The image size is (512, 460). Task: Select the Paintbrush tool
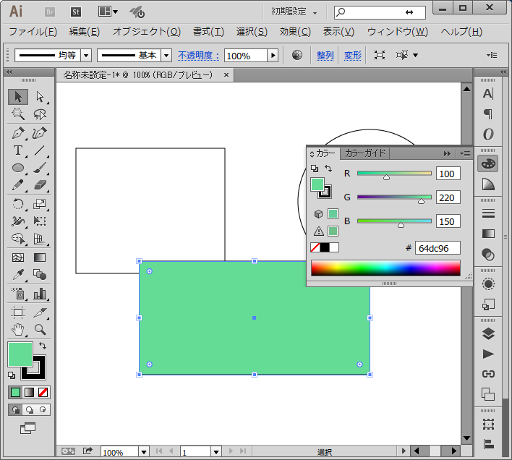(40, 168)
